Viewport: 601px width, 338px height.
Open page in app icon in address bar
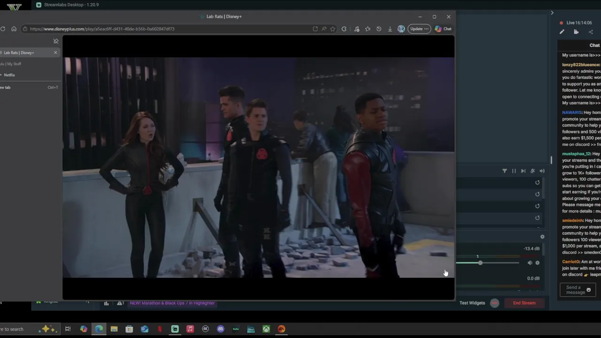[315, 29]
